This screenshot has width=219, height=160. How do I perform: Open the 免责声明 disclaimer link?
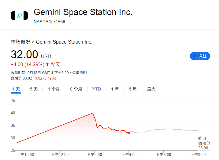pyautogui.click(x=79, y=73)
